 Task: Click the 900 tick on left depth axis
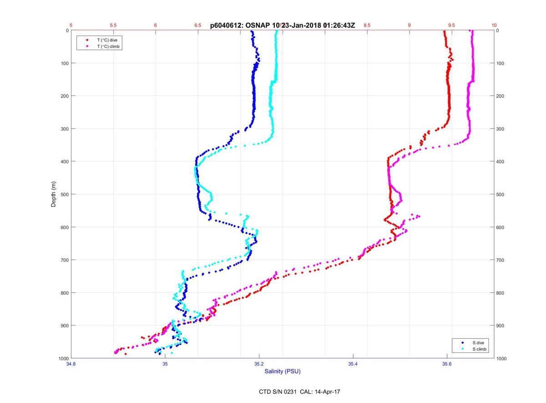[65, 326]
